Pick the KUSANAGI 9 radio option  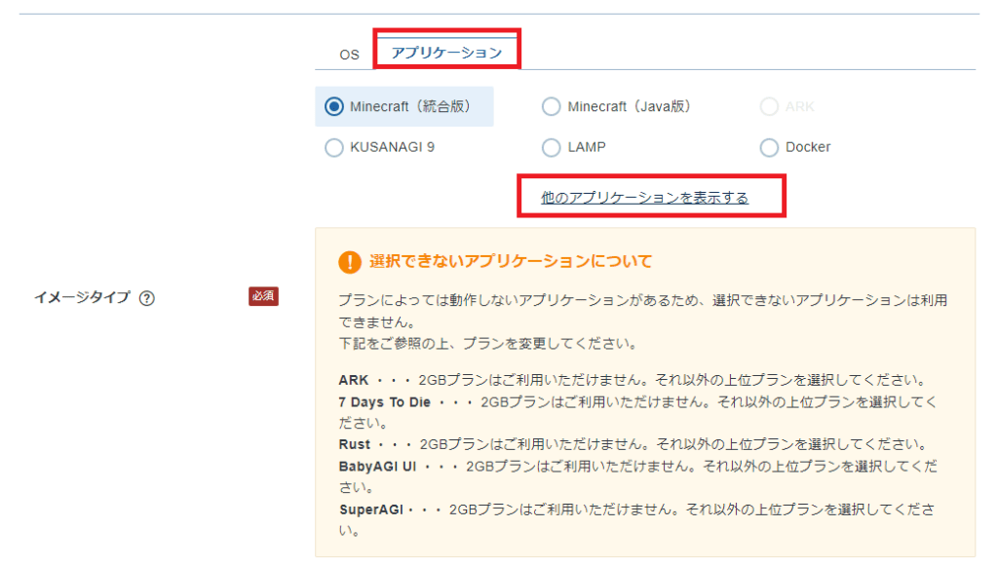(380, 147)
